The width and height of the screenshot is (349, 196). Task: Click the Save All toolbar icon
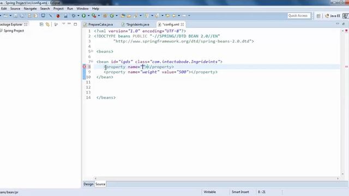(x=22, y=16)
